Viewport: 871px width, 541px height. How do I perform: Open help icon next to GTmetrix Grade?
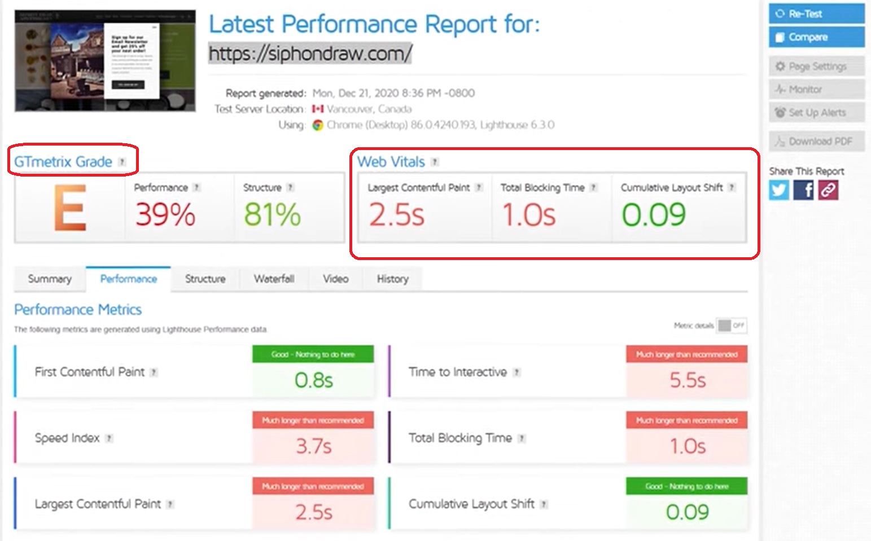[122, 162]
